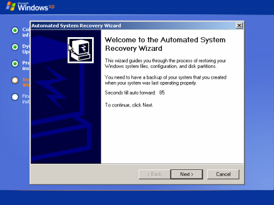274x205 pixels.
Task: Select the first green setup step indicator
Action: (15, 30)
